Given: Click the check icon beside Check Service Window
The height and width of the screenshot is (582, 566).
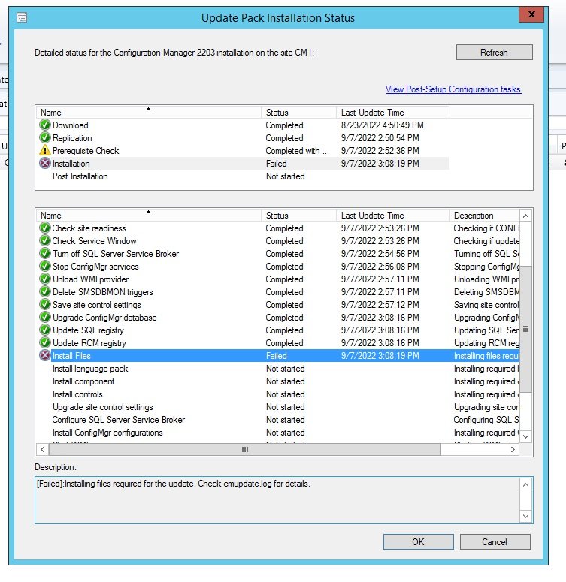Looking at the screenshot, I should tap(45, 240).
